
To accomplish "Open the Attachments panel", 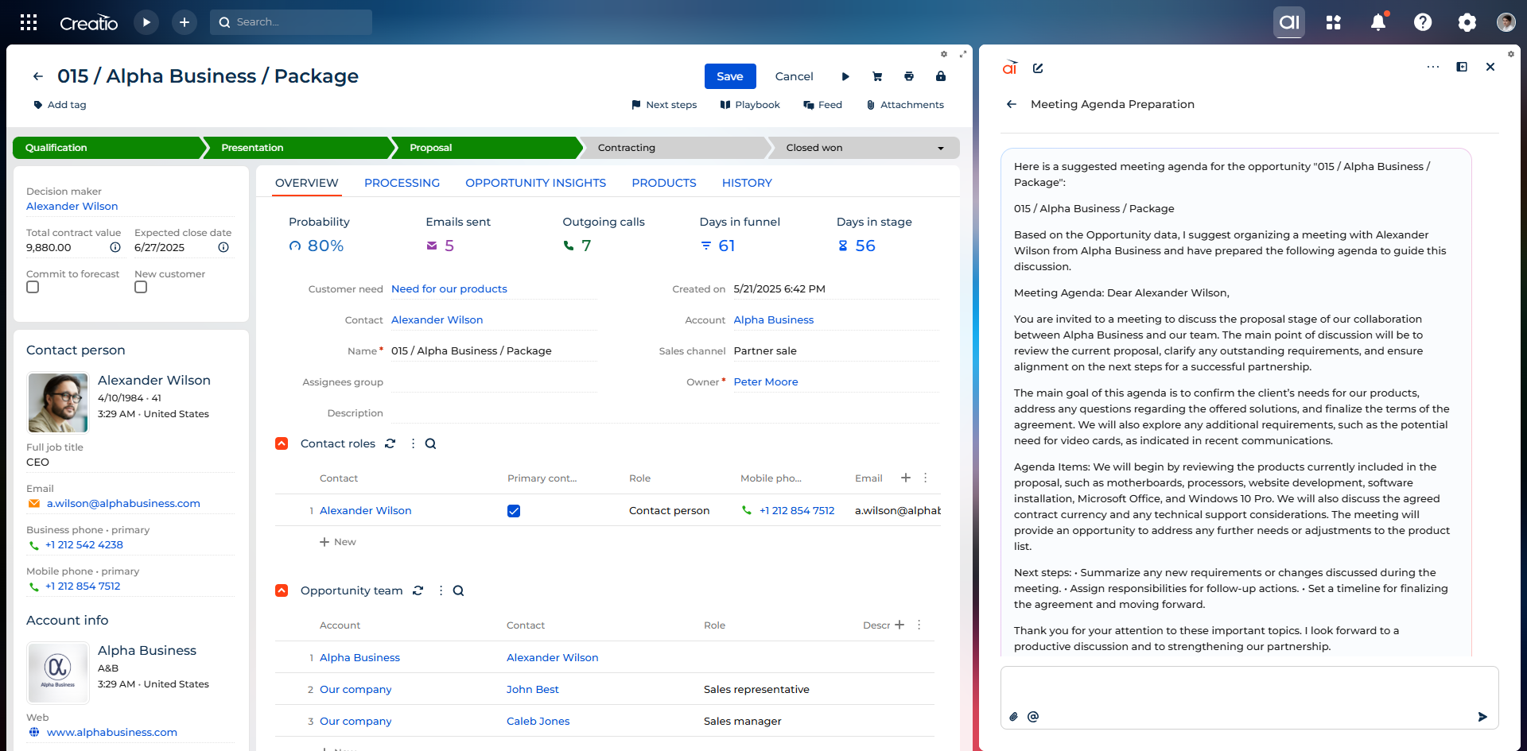I will coord(905,105).
